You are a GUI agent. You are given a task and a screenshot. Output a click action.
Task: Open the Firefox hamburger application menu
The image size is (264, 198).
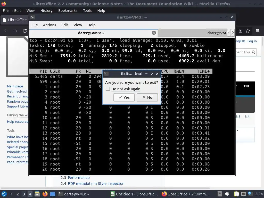pos(258,31)
